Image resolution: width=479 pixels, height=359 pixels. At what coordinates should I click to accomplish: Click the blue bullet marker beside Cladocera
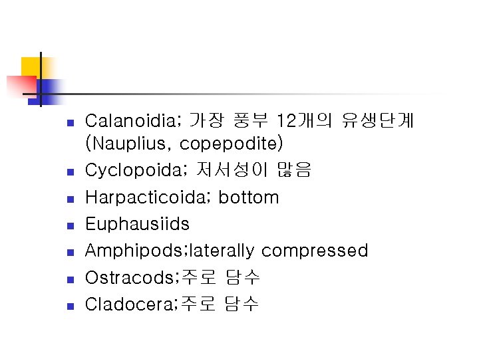pyautogui.click(x=71, y=306)
